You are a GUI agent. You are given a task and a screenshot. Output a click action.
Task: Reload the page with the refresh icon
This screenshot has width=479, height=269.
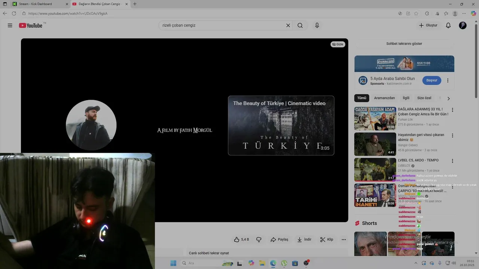pyautogui.click(x=14, y=13)
